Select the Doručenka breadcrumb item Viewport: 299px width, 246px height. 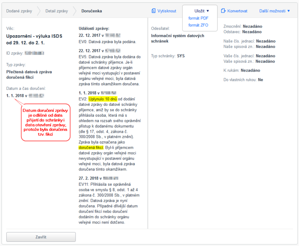point(91,11)
